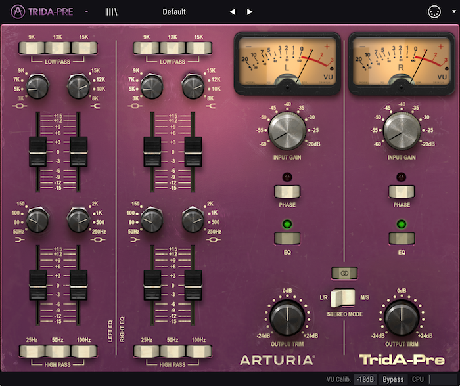460x386 pixels.
Task: Load the next preset with right arrow
Action: pos(250,12)
